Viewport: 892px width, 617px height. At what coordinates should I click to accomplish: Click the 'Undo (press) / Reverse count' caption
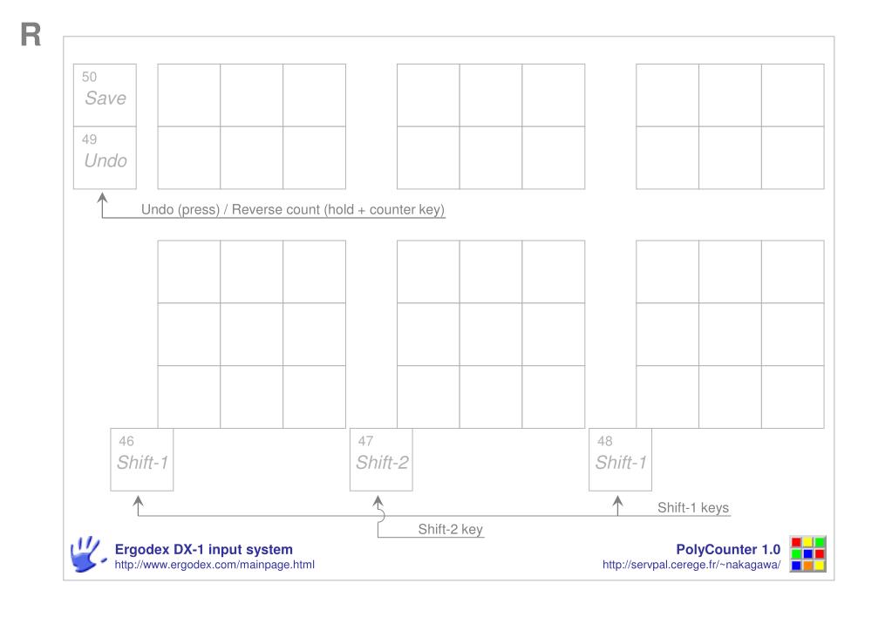tap(292, 210)
